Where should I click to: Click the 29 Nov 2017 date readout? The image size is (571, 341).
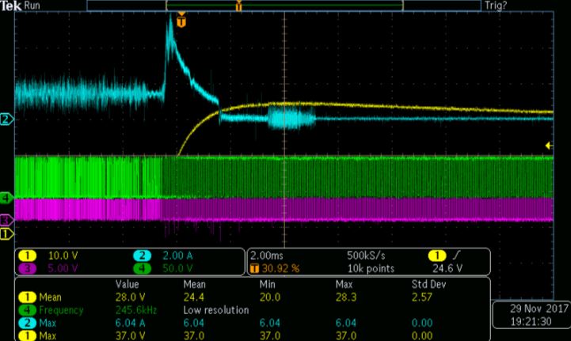tap(539, 309)
